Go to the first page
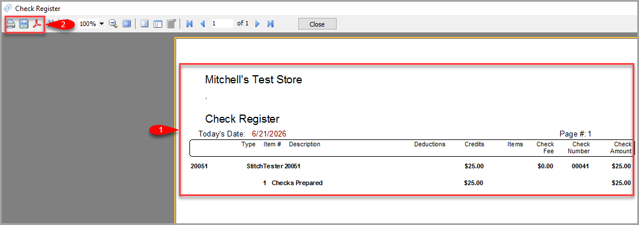Viewport: 639px width, 225px height. 189,24
